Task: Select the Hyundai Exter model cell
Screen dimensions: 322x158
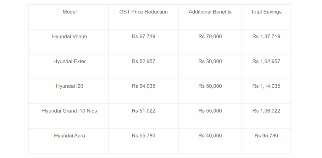Action: (69, 61)
